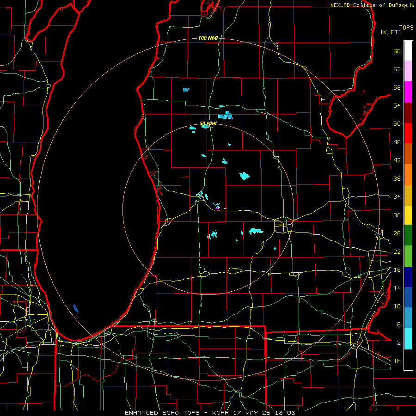Click legend value label 14
Screen dimensions: 416x416
397,288
